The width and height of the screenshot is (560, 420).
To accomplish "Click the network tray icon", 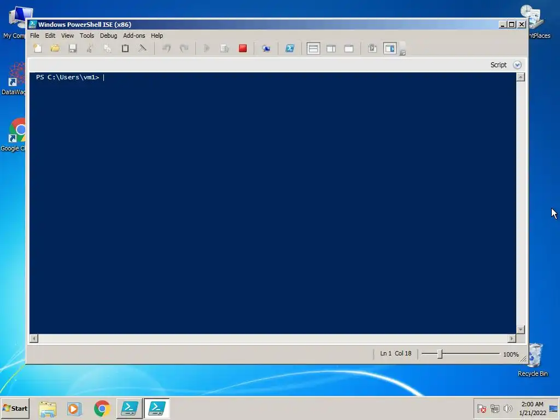I will point(494,408).
